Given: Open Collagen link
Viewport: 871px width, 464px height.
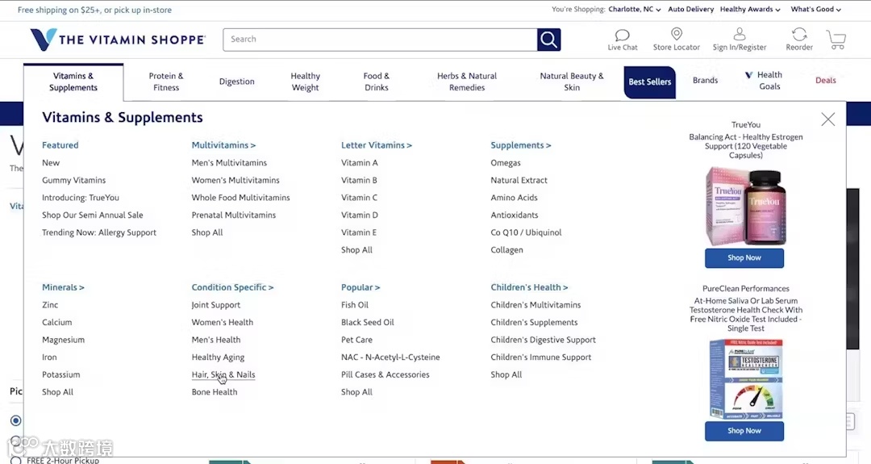Looking at the screenshot, I should tap(506, 250).
